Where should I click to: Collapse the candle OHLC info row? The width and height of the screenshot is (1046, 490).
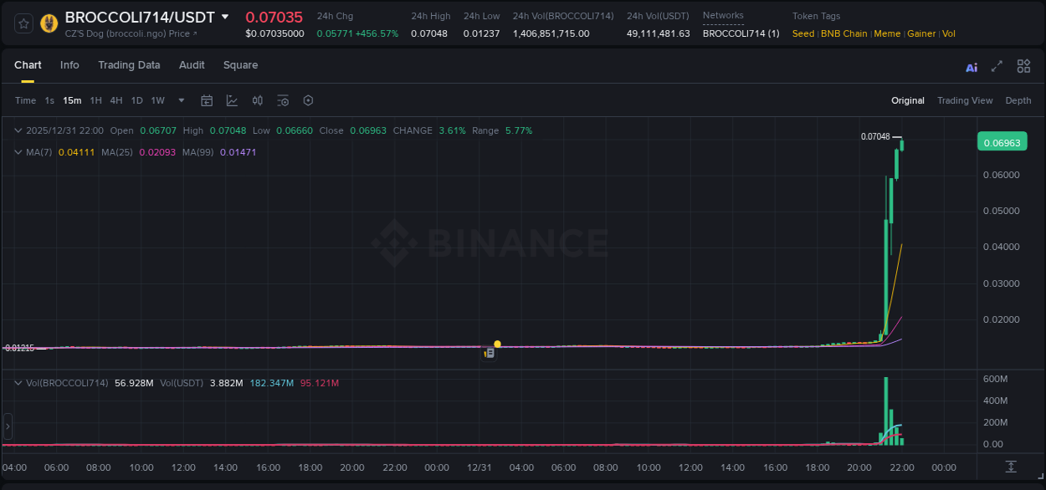(18, 130)
